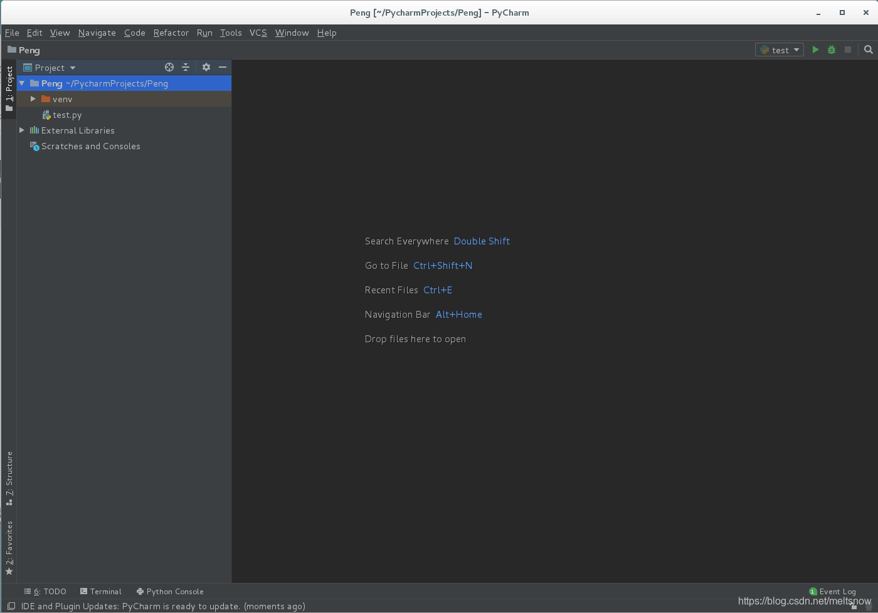This screenshot has height=613, width=878.
Task: Select Peng root project row
Action: 124,83
